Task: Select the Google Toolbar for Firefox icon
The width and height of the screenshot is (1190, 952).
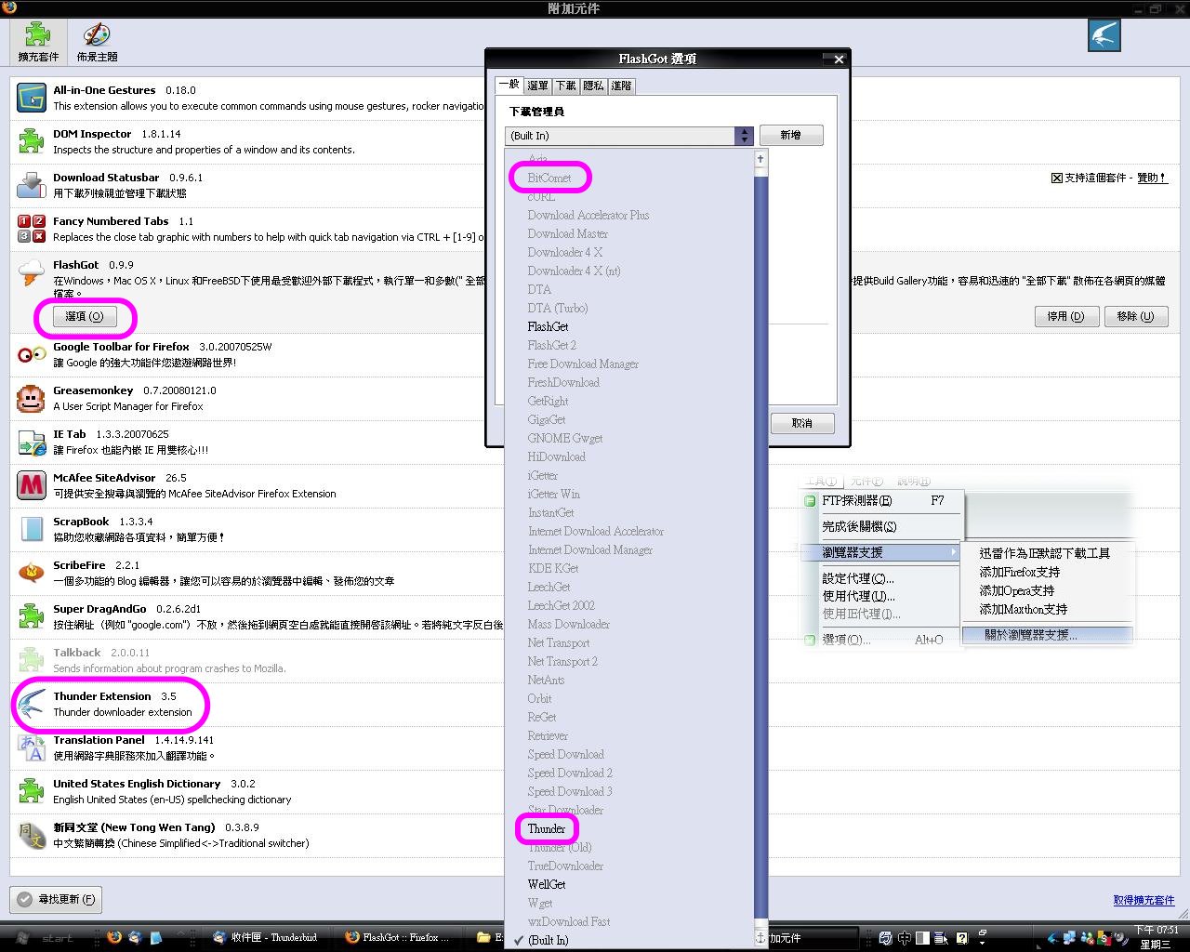Action: tap(32, 353)
